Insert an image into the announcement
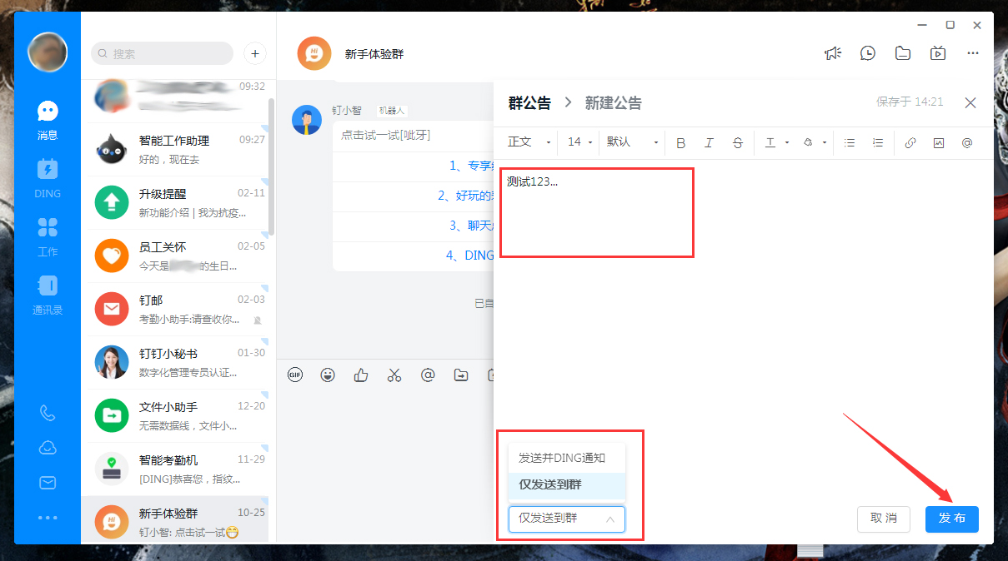Screen dimensions: 1008x561 (x=939, y=142)
